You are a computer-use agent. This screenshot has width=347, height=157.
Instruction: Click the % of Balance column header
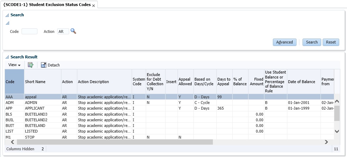coord(240,82)
